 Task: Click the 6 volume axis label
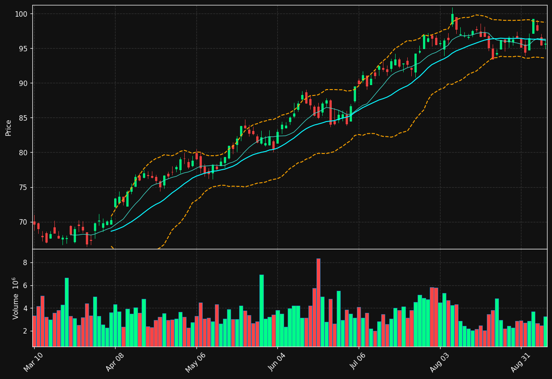25,285
